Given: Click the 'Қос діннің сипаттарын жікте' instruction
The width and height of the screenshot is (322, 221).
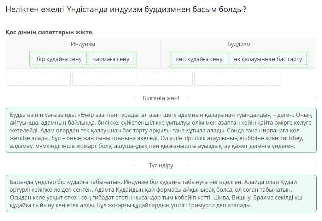Looking at the screenshot, I should (49, 32).
